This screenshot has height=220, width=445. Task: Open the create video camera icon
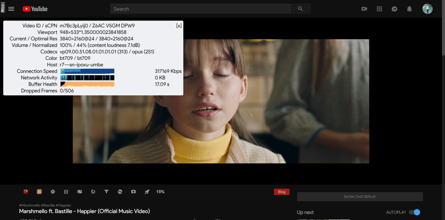point(364,9)
